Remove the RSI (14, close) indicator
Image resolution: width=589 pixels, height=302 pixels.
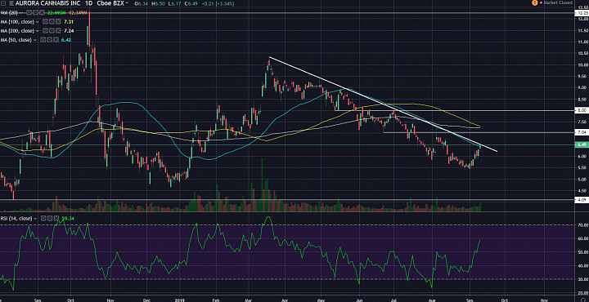point(56,218)
